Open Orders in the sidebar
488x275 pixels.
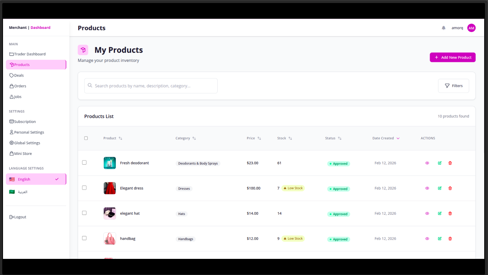[x=36, y=86]
